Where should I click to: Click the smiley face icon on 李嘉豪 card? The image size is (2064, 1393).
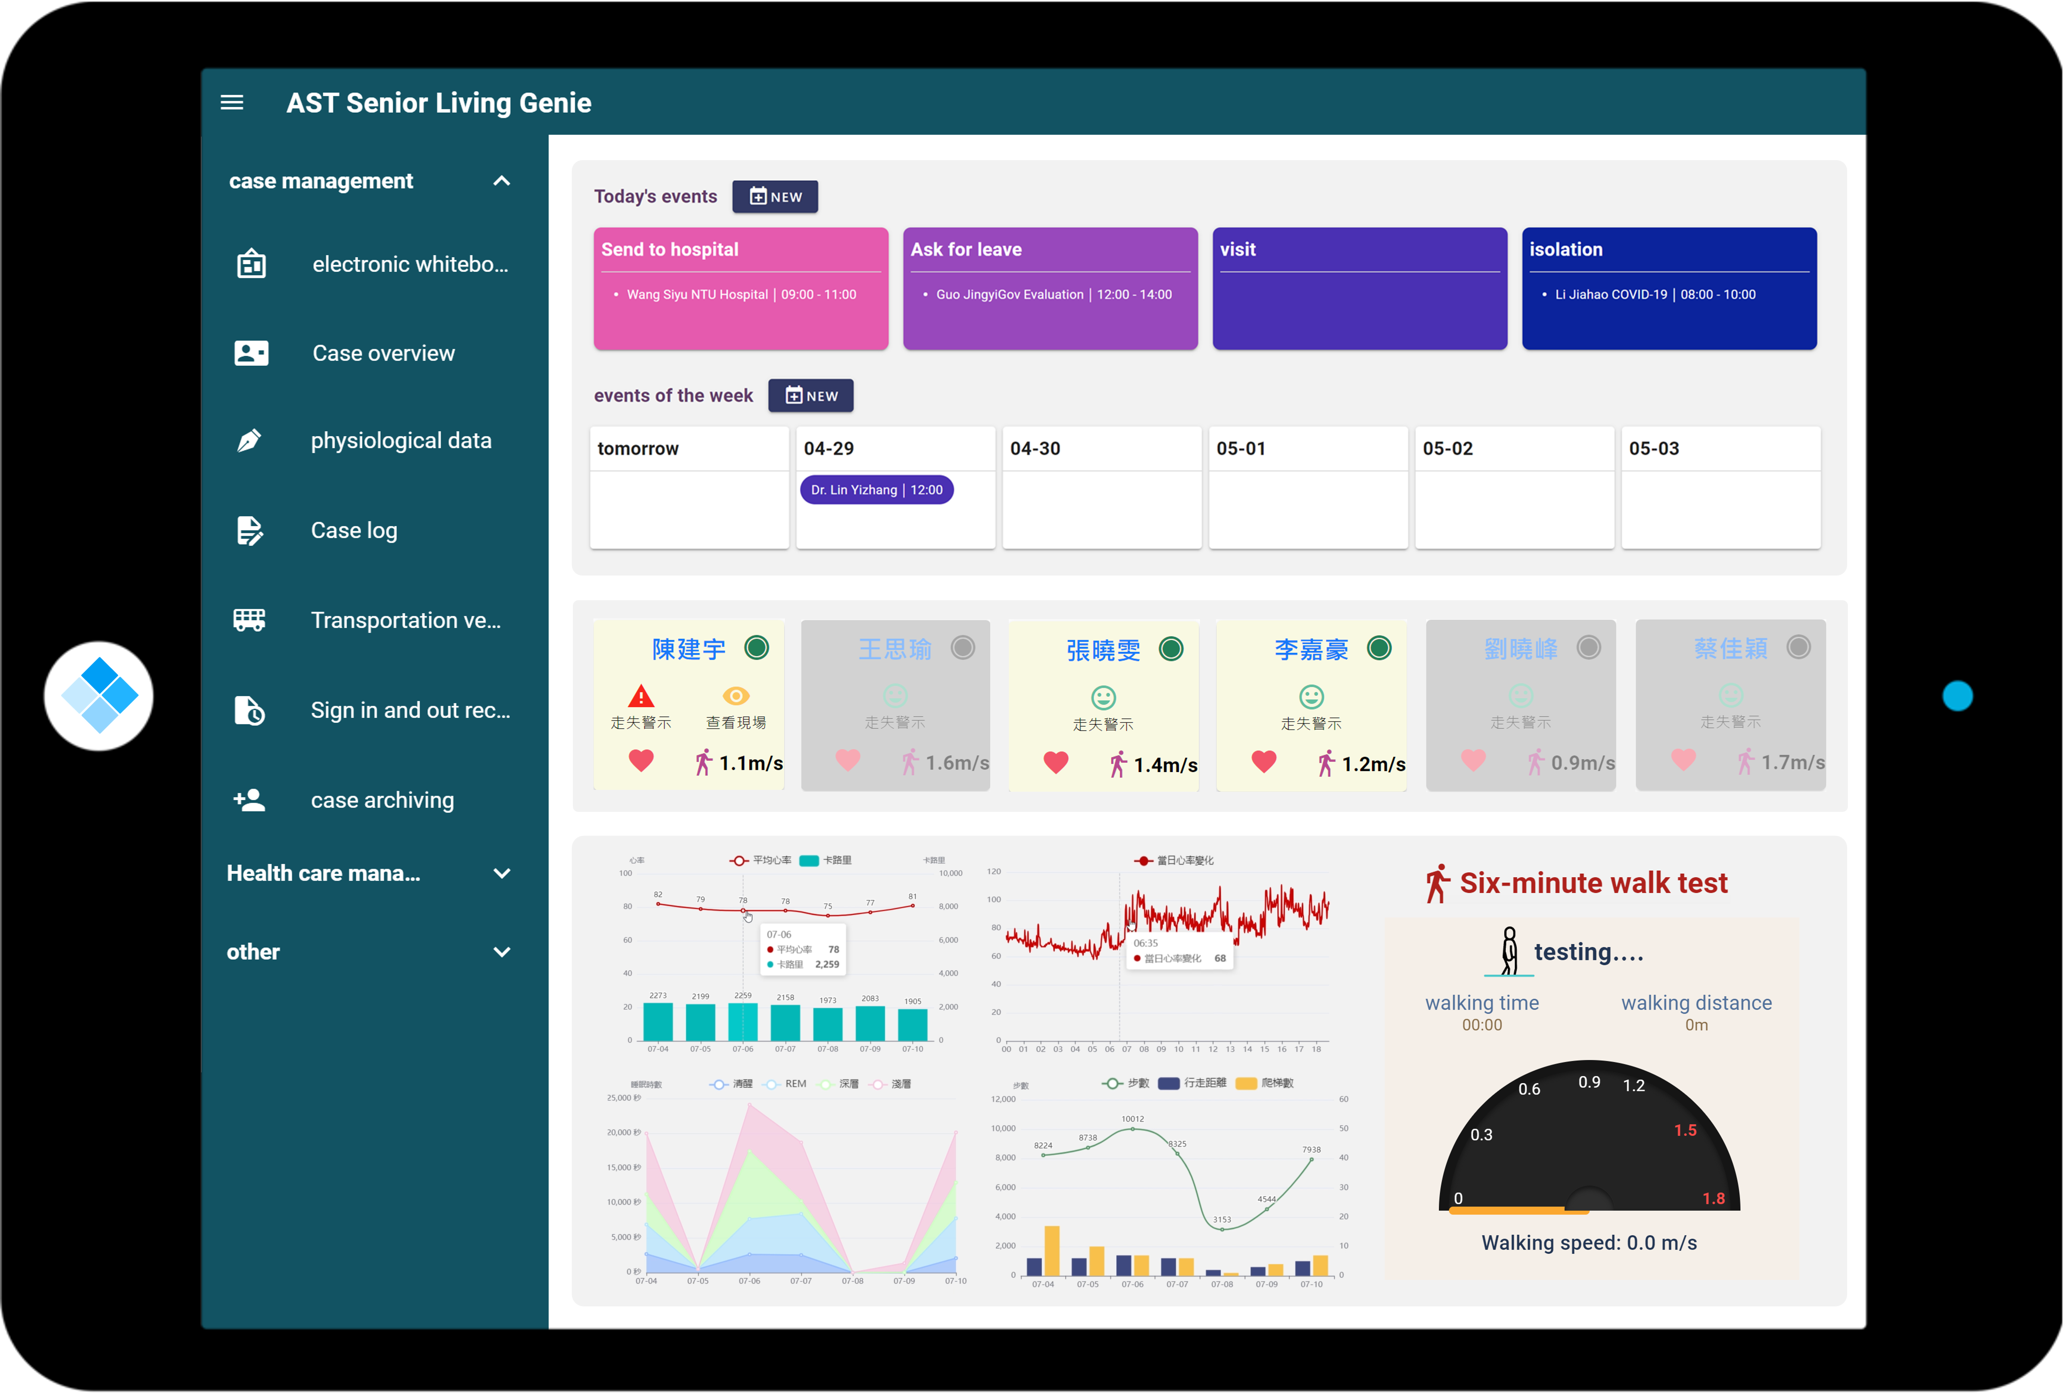[1312, 696]
